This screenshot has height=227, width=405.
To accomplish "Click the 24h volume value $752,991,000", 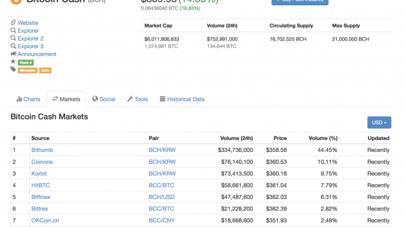I will [222, 39].
